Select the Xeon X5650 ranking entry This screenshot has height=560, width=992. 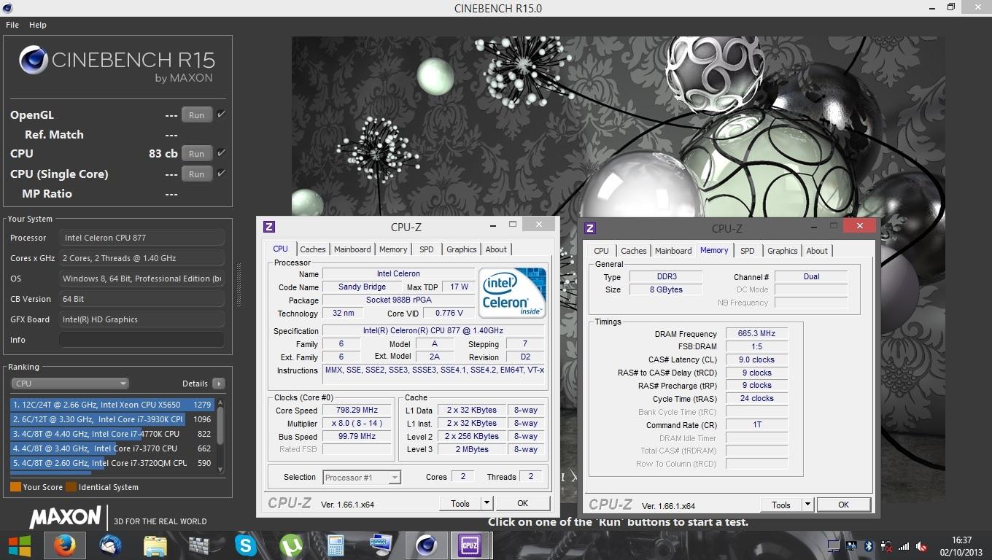click(112, 405)
